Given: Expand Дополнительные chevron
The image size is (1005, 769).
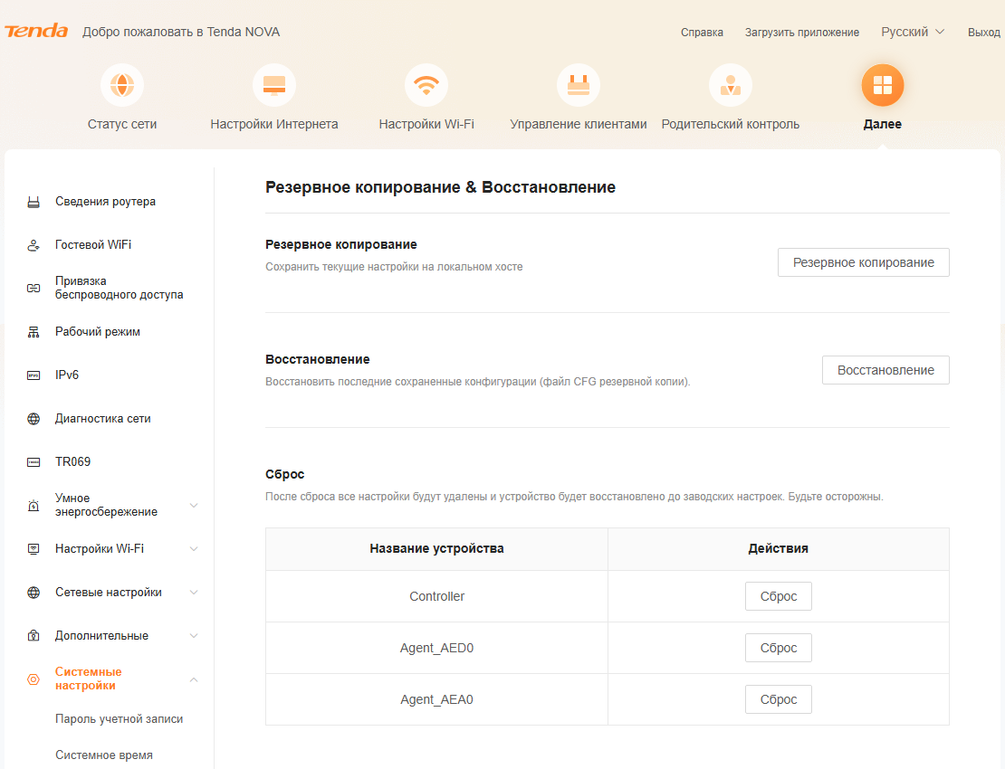Looking at the screenshot, I should (x=194, y=636).
